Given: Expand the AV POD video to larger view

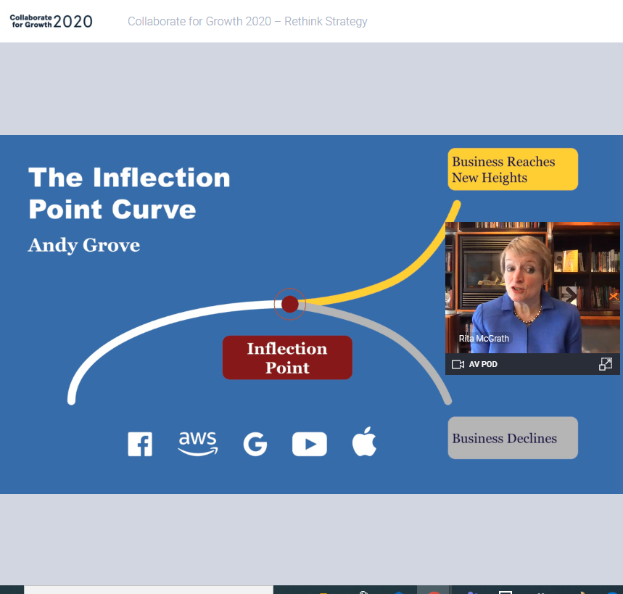Looking at the screenshot, I should [x=606, y=364].
